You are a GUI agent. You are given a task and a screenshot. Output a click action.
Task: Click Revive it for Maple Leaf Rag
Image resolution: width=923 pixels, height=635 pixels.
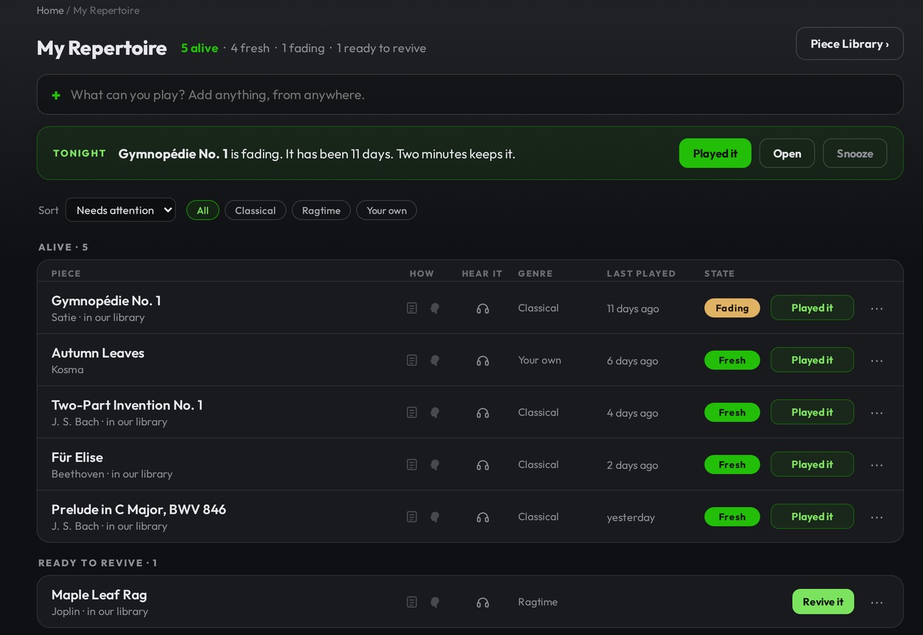[x=823, y=602]
